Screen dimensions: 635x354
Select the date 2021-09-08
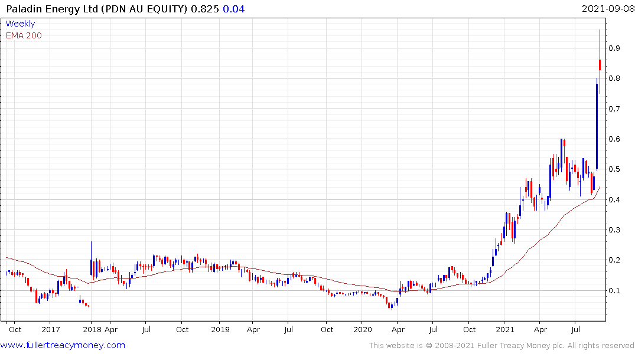click(607, 9)
